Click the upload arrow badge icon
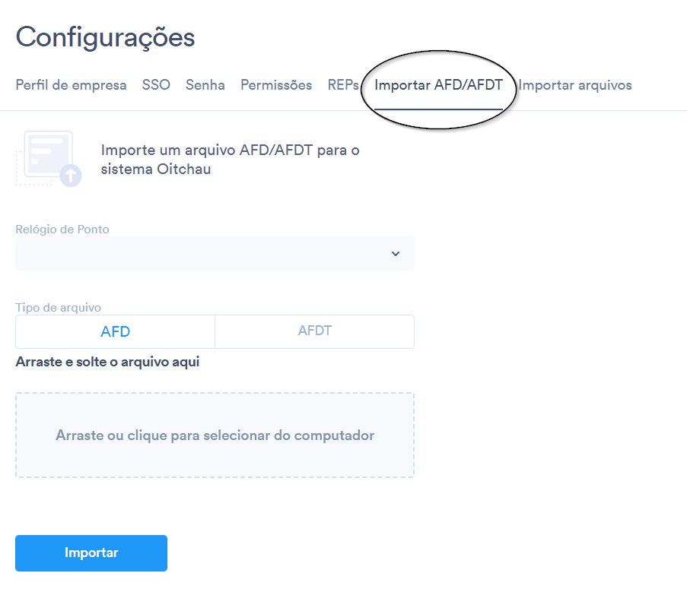The height and width of the screenshot is (589, 687). point(71,176)
